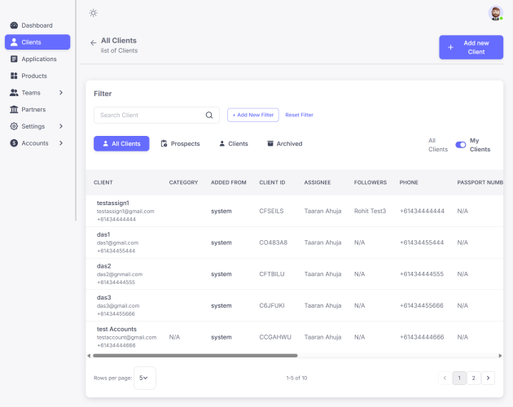The width and height of the screenshot is (513, 407).
Task: Click follower Rohit Test3
Action: [370, 211]
